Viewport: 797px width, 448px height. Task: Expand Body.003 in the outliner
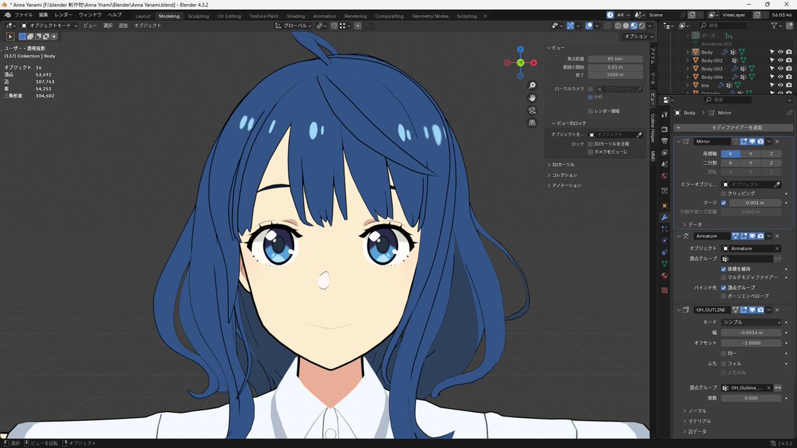(688, 68)
